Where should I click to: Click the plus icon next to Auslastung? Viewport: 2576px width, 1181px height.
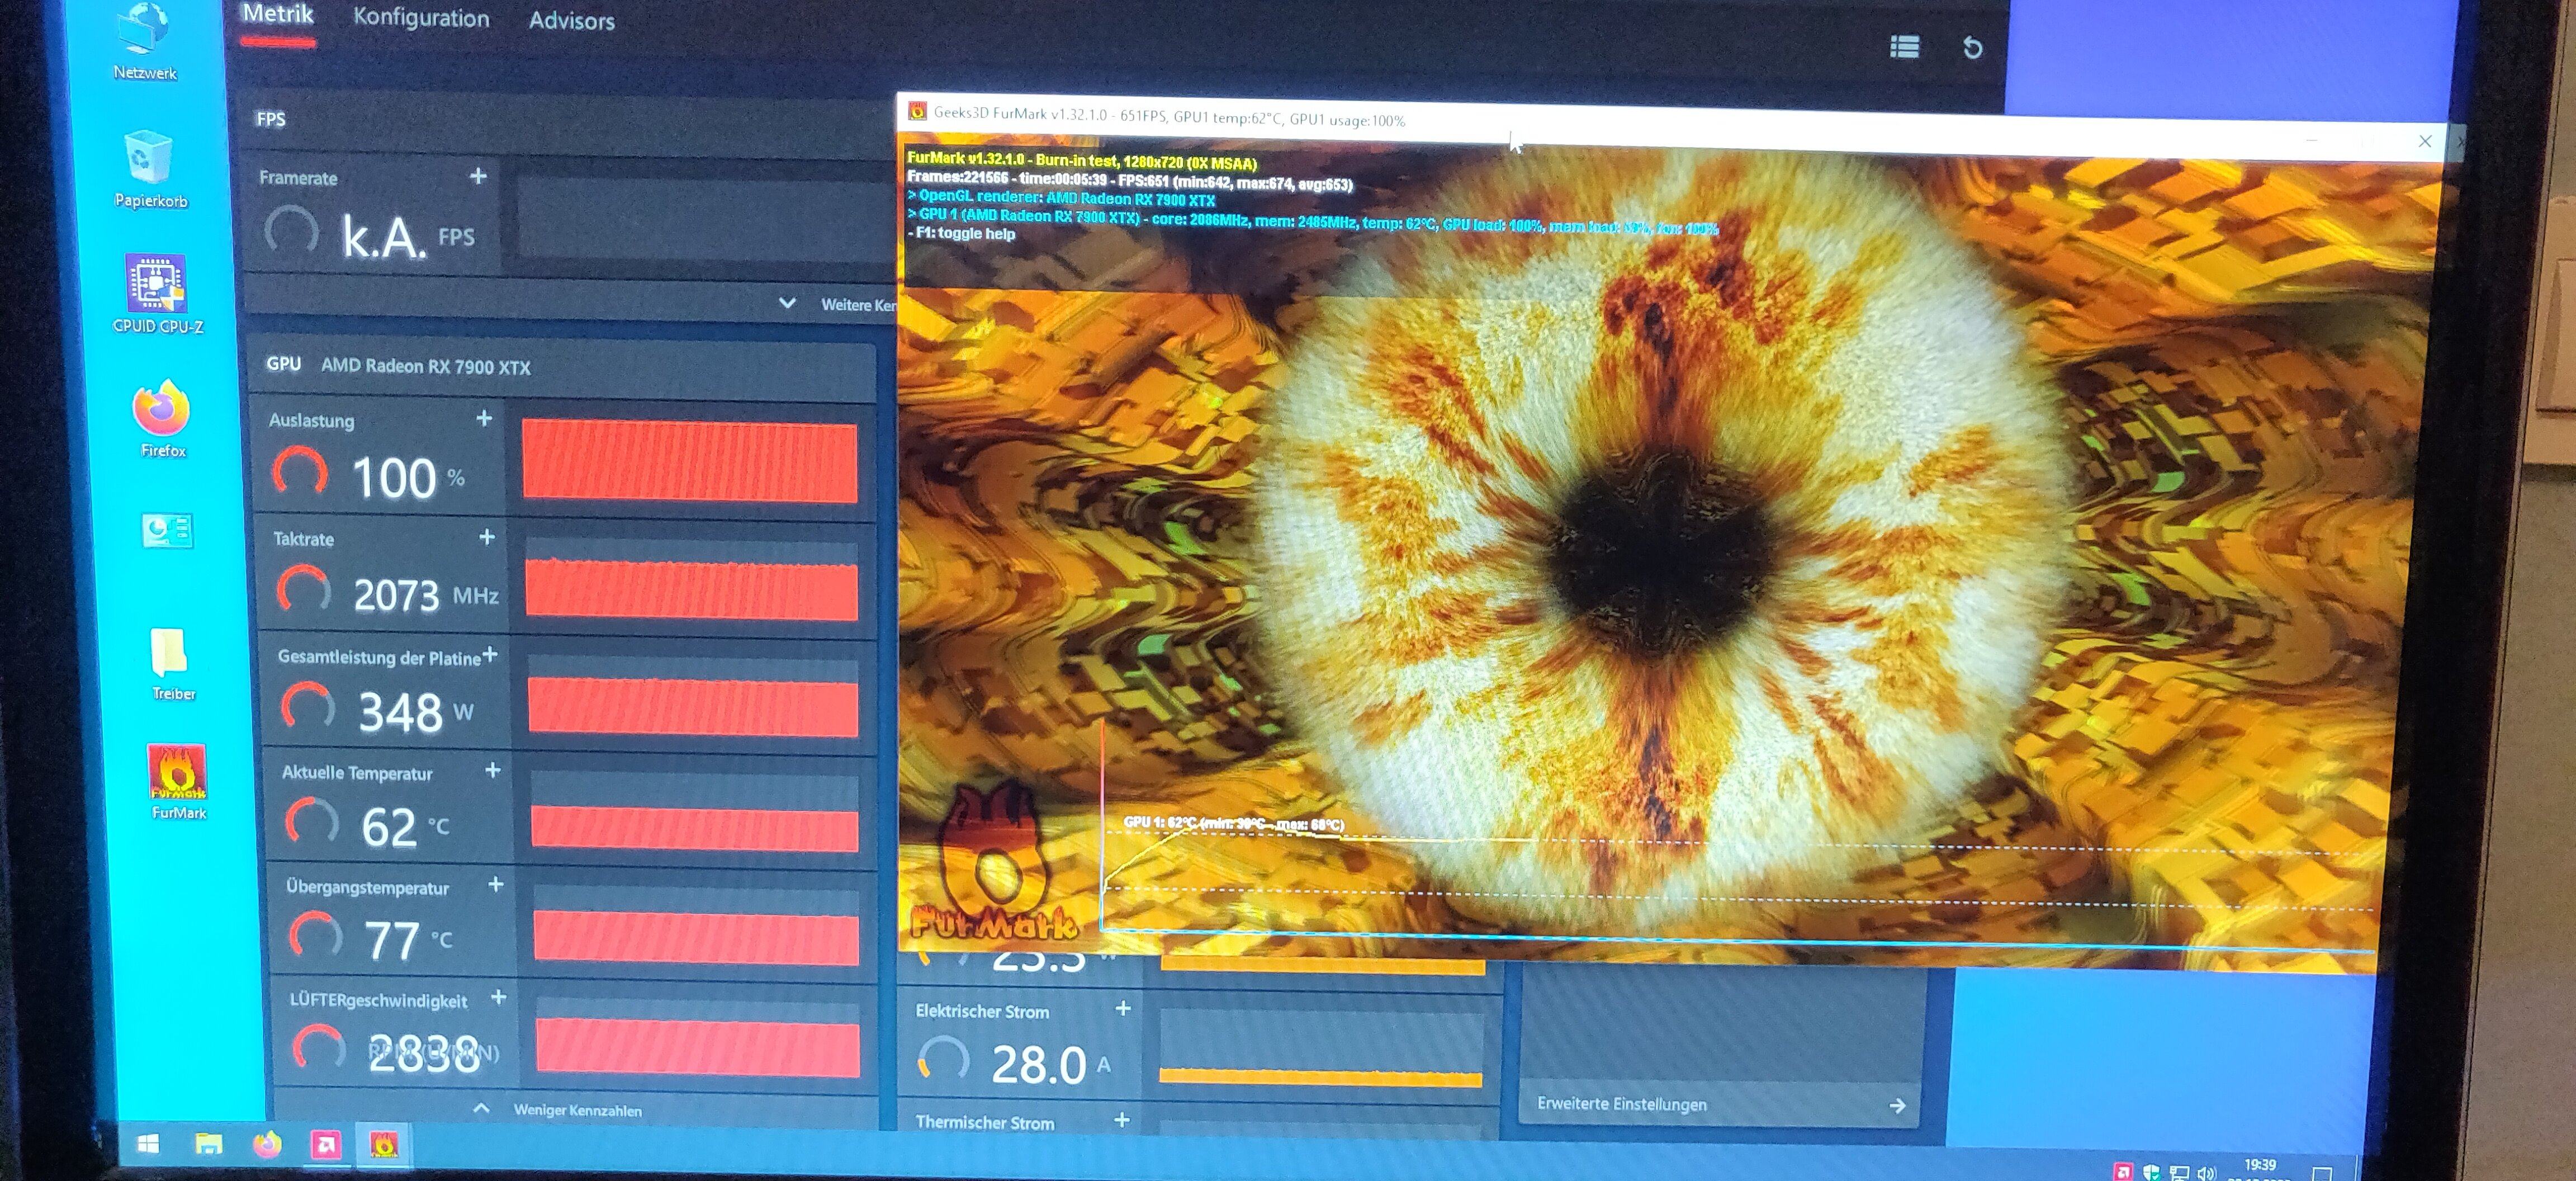(x=484, y=418)
